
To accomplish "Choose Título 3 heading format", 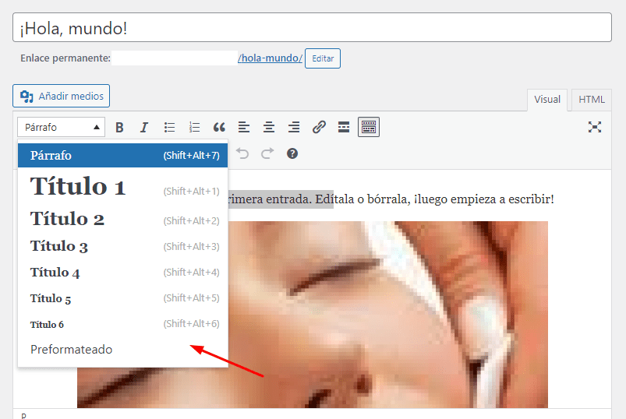I will (122, 246).
